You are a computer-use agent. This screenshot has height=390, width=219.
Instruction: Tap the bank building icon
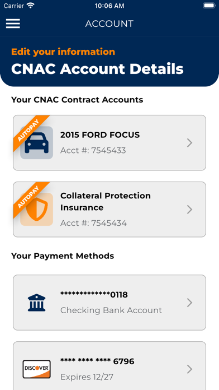coord(36,303)
